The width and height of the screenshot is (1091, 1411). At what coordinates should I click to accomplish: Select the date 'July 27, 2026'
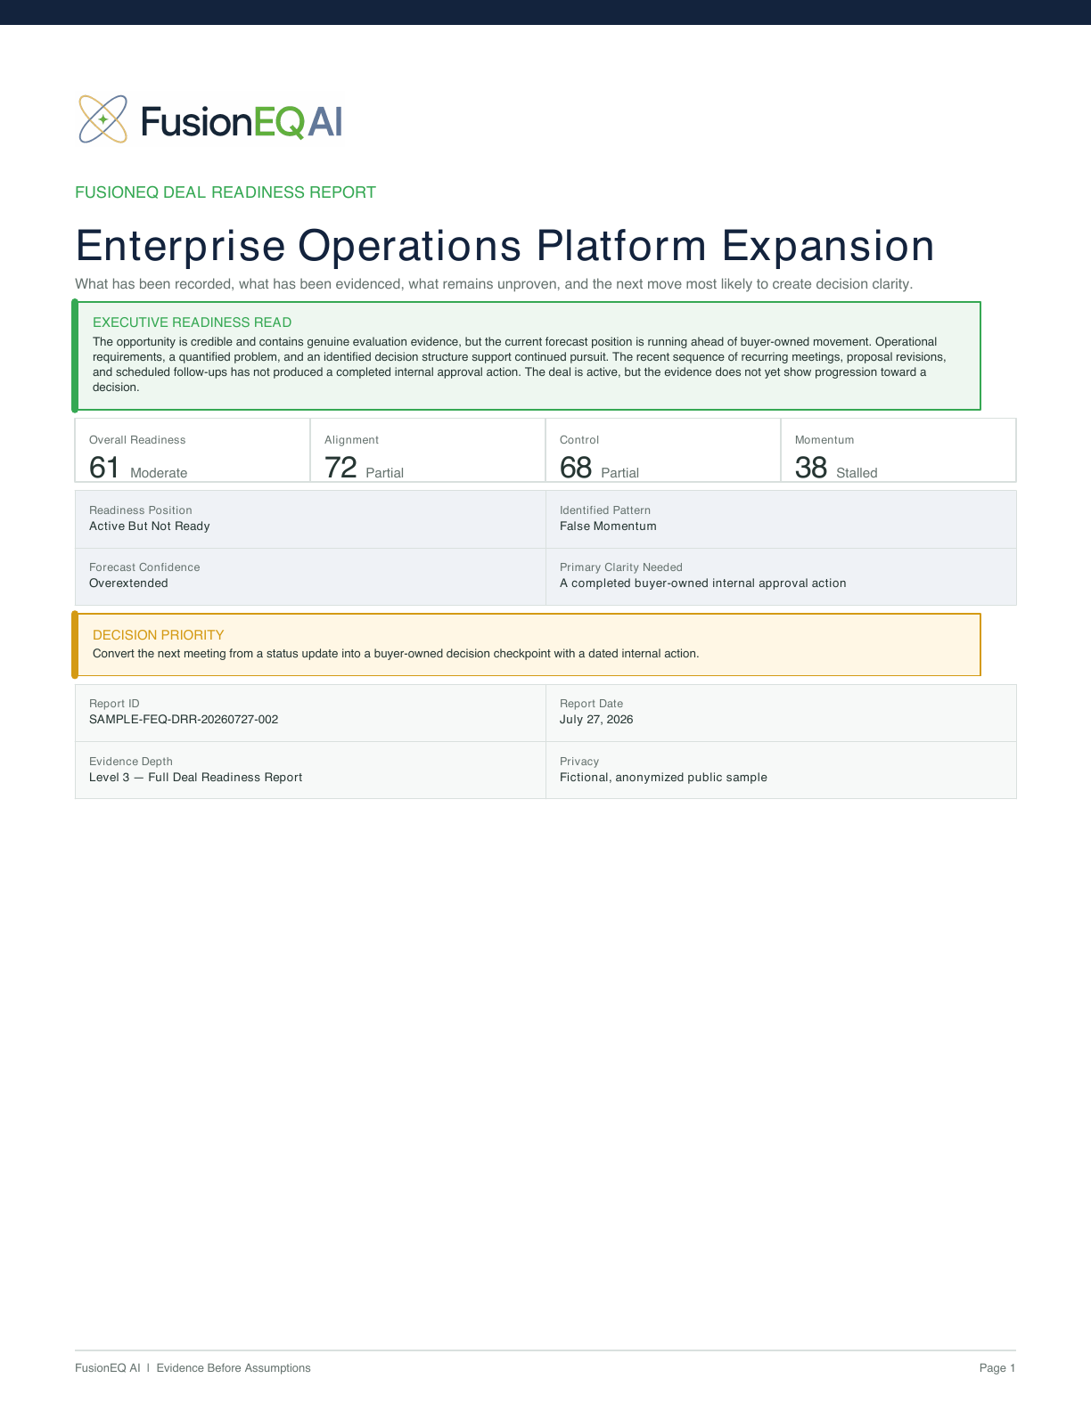pos(596,720)
